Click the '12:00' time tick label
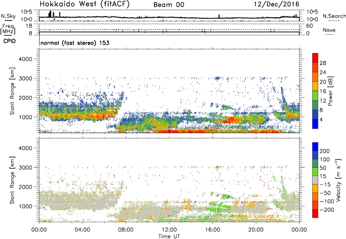 tap(169, 230)
